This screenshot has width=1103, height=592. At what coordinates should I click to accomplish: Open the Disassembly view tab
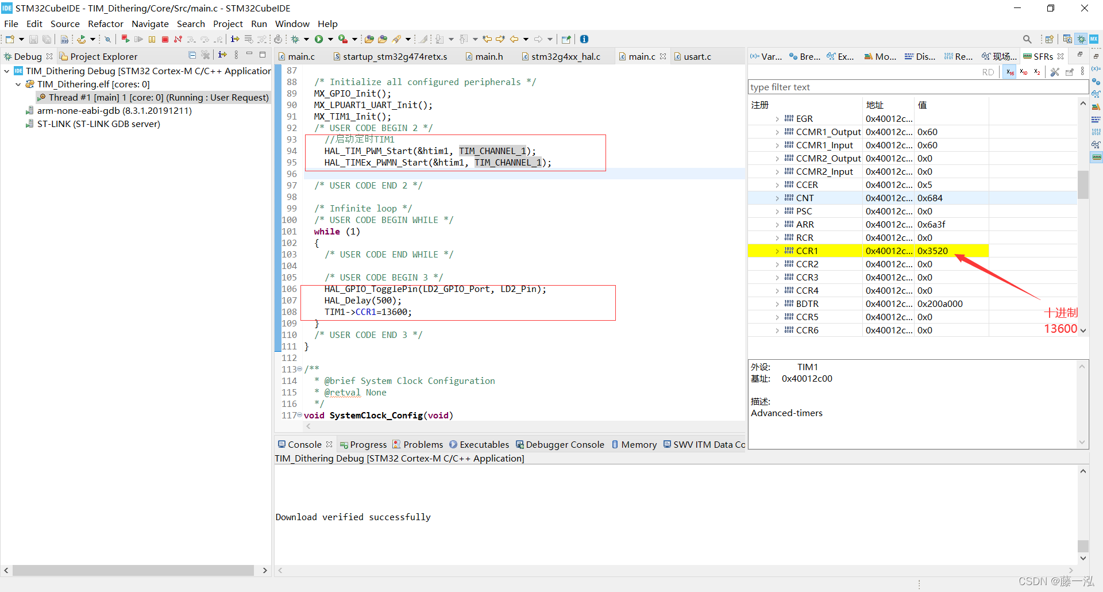point(920,56)
